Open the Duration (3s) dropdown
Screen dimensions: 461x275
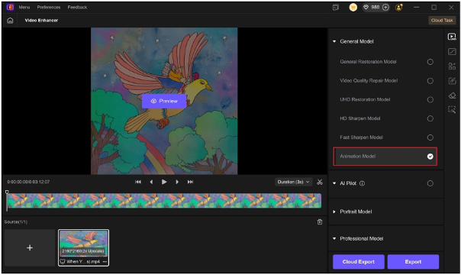pyautogui.click(x=293, y=182)
